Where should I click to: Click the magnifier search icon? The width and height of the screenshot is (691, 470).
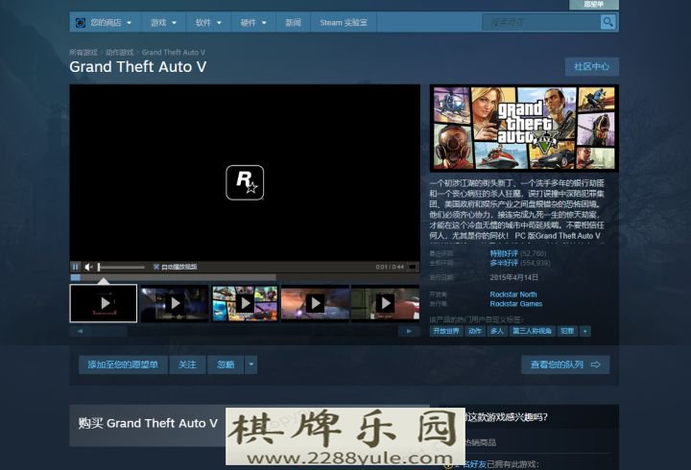608,22
